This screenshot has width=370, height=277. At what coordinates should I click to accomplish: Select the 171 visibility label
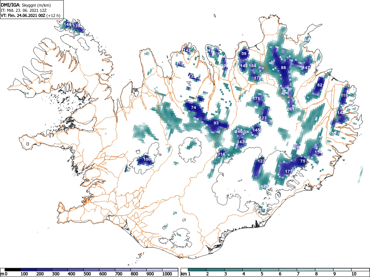[256, 99]
